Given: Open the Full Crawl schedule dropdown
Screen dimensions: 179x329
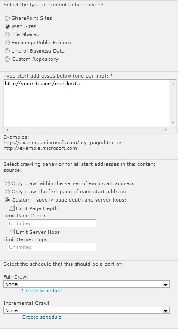Looking at the screenshot, I should [x=166, y=284].
